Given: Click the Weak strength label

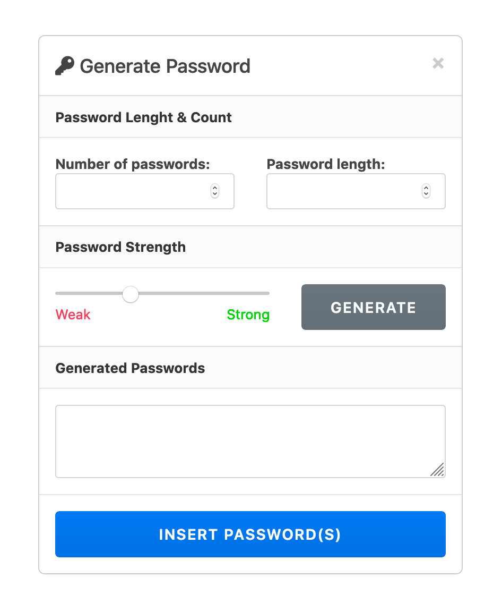Looking at the screenshot, I should point(73,315).
